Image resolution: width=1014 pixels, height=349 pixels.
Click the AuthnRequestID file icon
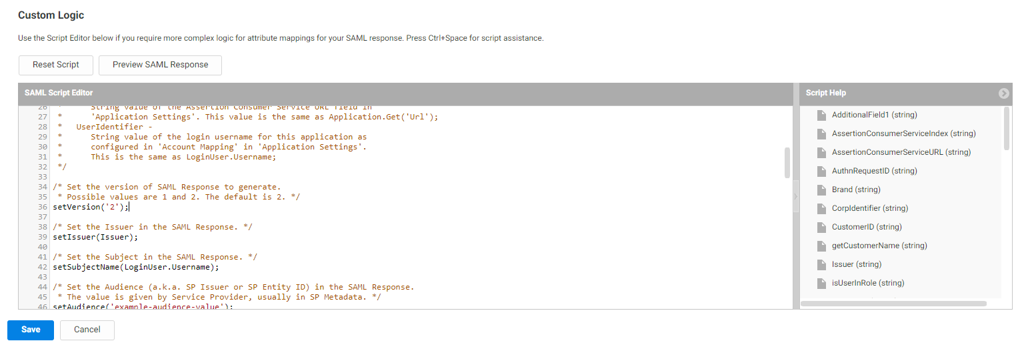pos(821,171)
